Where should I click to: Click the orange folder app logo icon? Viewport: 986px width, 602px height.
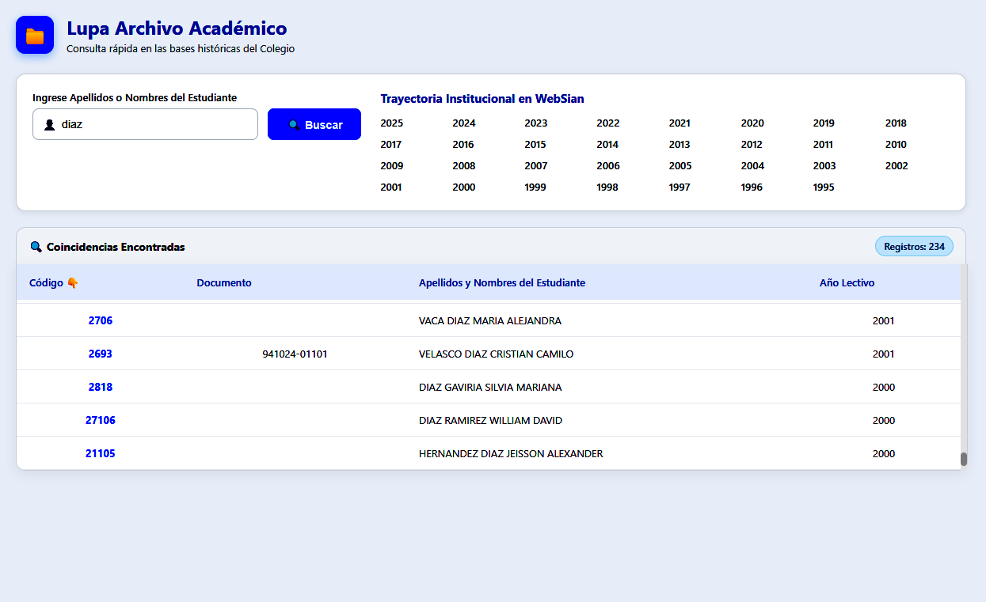[x=35, y=36]
